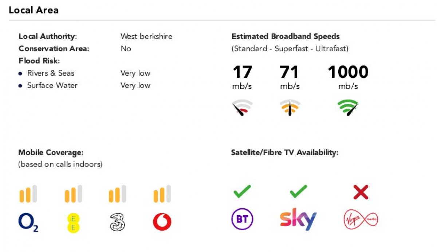Click the Three network logo
The height and width of the screenshot is (252, 437).
pos(117,222)
